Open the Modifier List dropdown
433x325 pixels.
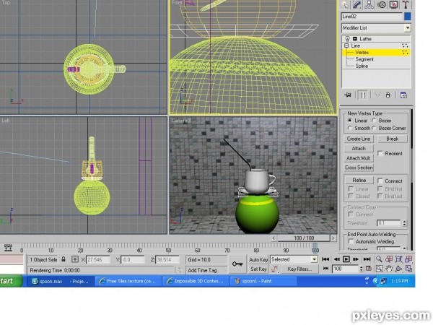[x=408, y=28]
